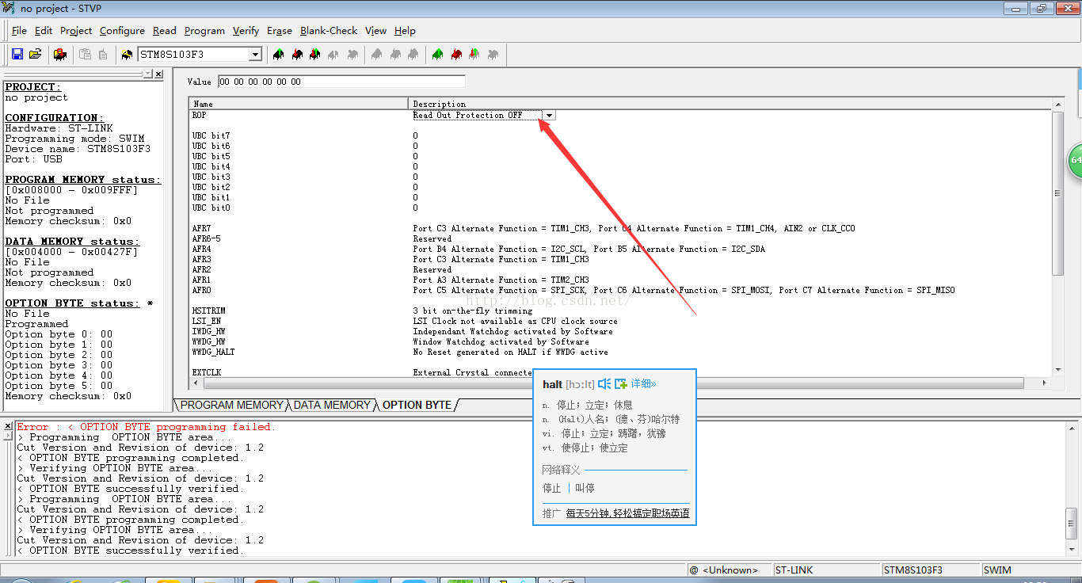Screen dimensions: 1082x583
Task: Click the black chip icon with green arrow to read current tab
Action: click(x=278, y=55)
